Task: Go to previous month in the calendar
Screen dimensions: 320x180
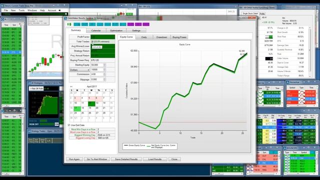Action: click(71, 86)
